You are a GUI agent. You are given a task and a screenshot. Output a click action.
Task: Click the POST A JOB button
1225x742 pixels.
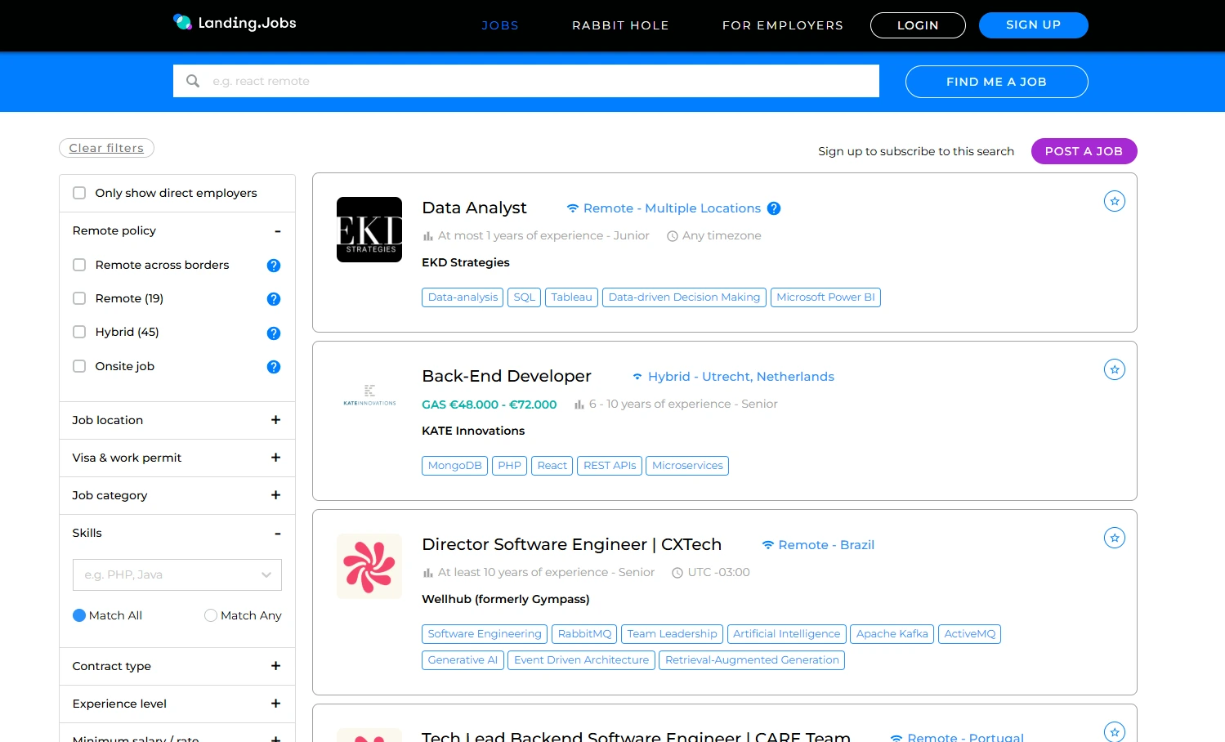(1084, 151)
